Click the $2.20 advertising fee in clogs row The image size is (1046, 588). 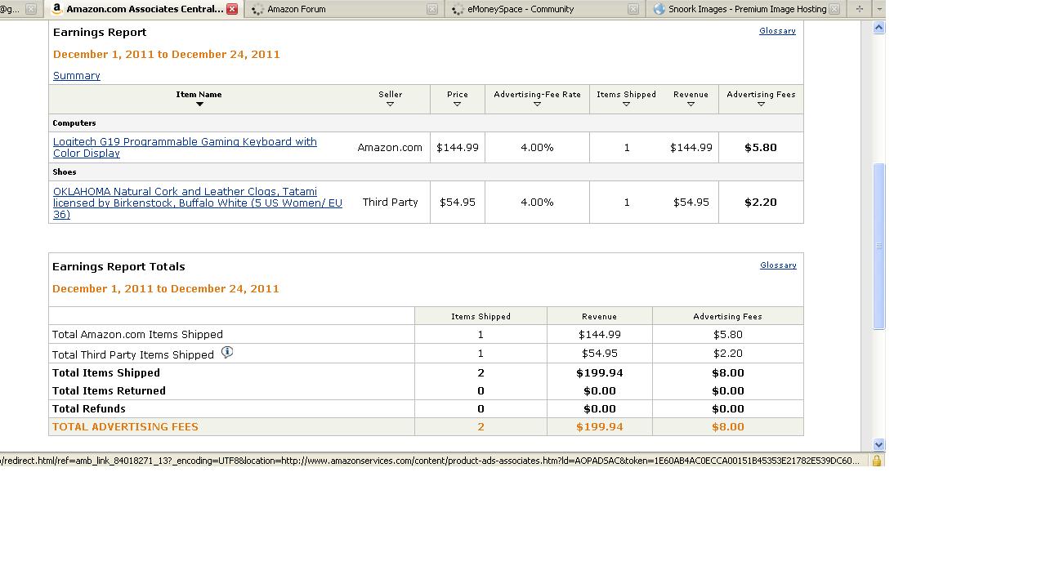(x=761, y=202)
